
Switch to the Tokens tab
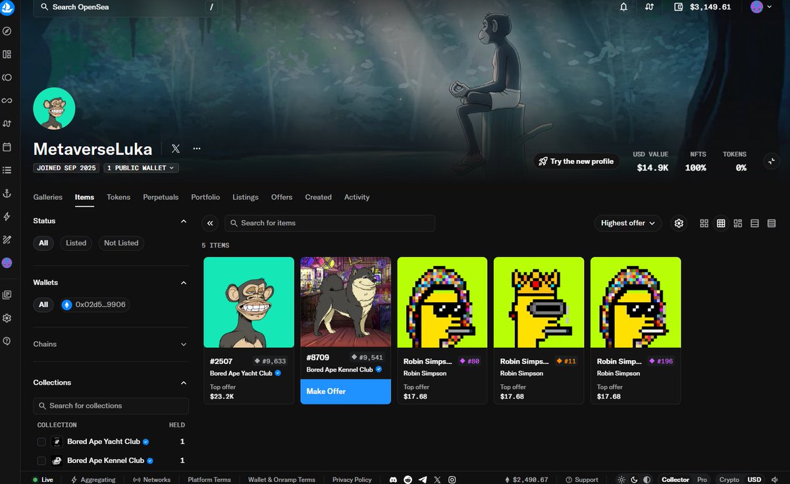118,197
